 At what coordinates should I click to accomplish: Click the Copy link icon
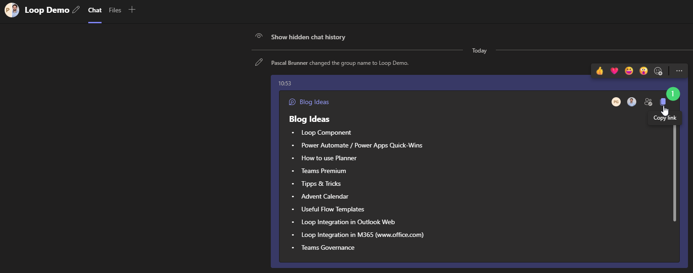point(663,102)
